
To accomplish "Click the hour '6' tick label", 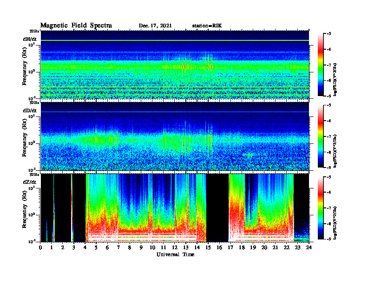I will click(x=107, y=247).
